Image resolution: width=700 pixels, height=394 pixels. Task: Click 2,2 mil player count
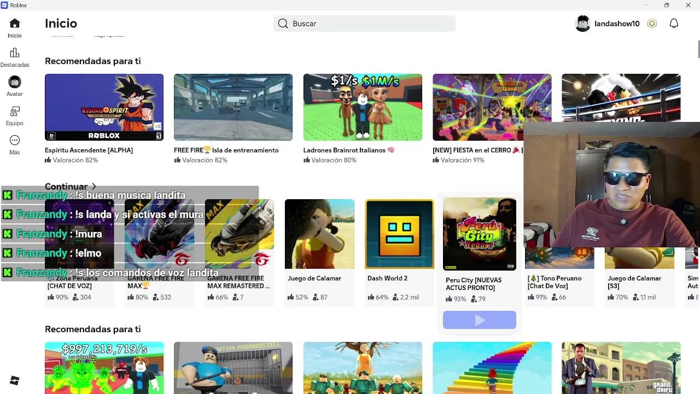click(410, 297)
